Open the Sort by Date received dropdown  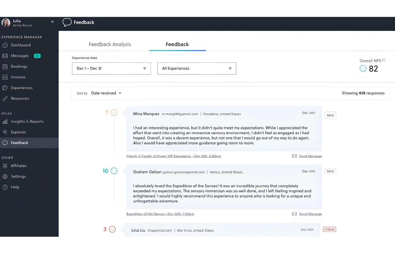106,93
